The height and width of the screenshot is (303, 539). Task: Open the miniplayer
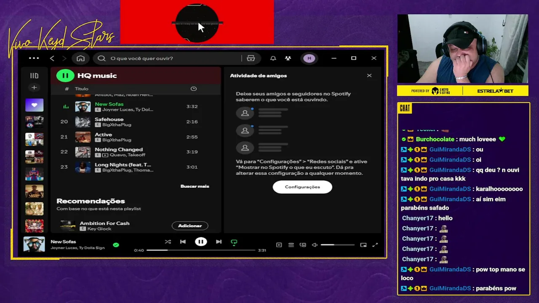tap(363, 245)
